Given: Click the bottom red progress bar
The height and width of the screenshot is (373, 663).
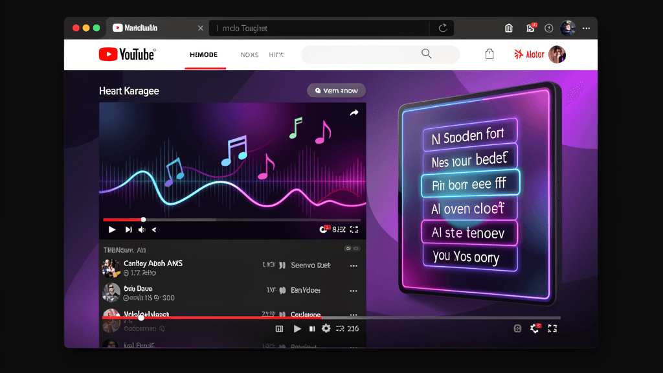Looking at the screenshot, I should (212, 317).
